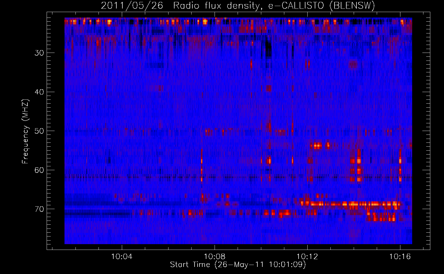Select the 'Frequency (MHZ)' axis label
This screenshot has width=444, height=274.
tap(25, 131)
